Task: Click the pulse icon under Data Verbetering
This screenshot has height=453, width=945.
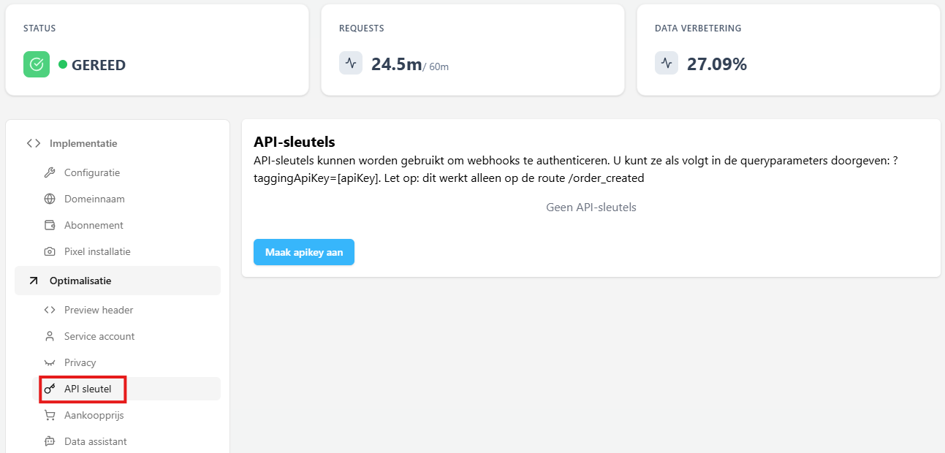Action: 667,64
